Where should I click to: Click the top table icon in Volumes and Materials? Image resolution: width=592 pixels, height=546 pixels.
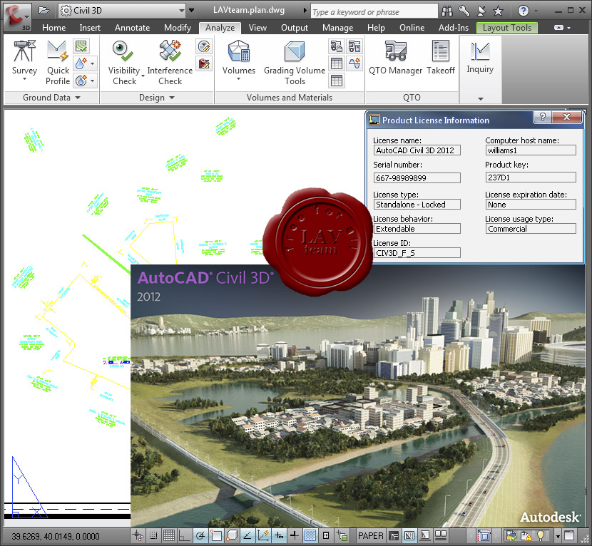337,63
